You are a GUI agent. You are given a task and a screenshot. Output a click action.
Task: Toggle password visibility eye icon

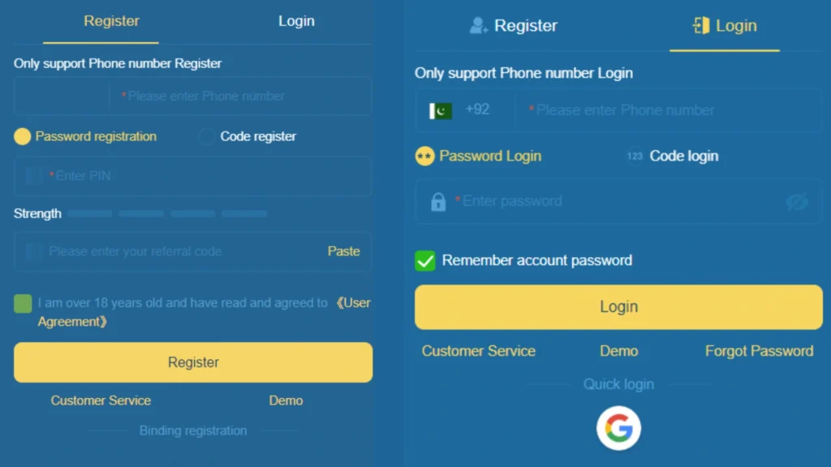[x=797, y=202]
